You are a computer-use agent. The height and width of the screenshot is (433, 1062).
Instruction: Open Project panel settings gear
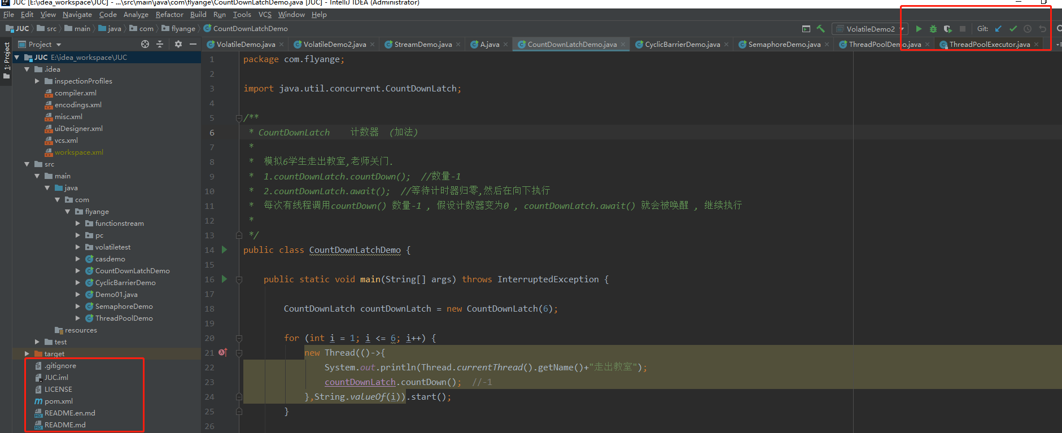(178, 44)
